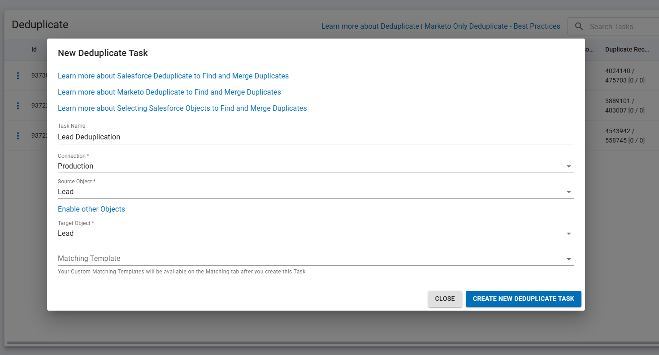Screen dimensions: 659x355
Task: Click the search magnifier icon
Action: point(579,26)
